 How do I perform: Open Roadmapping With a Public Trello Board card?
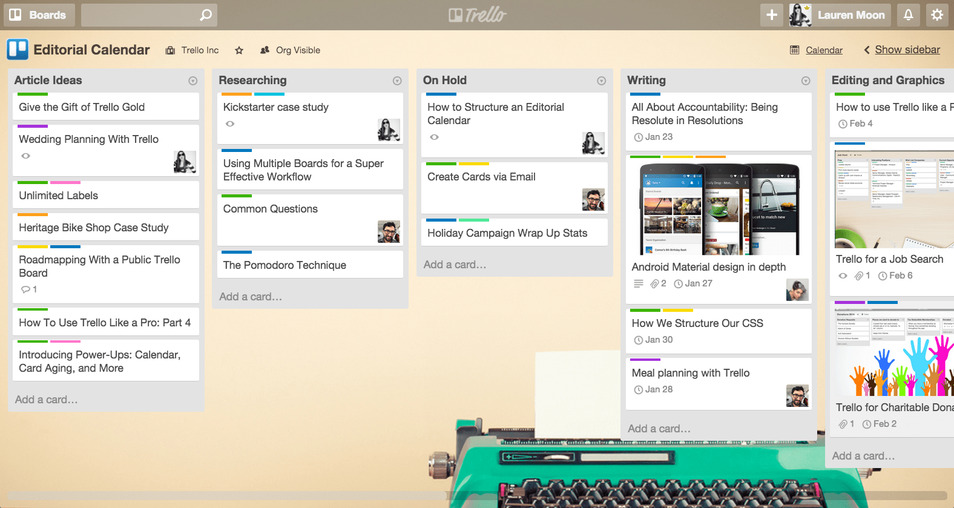106,274
